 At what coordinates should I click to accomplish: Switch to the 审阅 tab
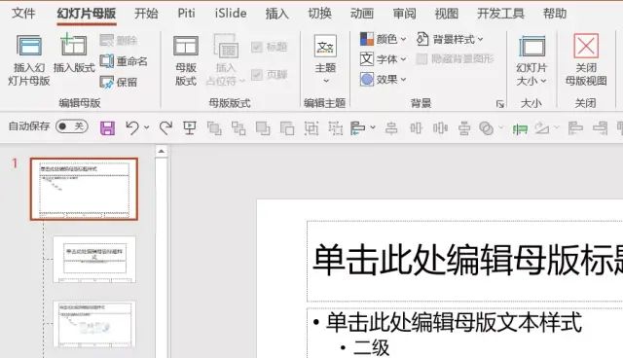[x=405, y=14]
